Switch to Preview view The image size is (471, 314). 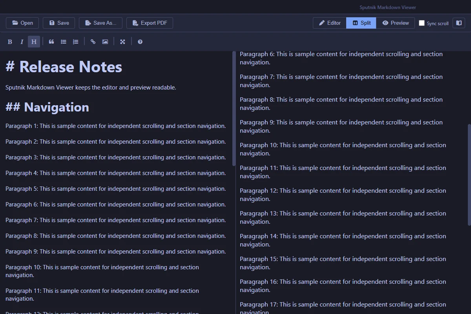395,23
